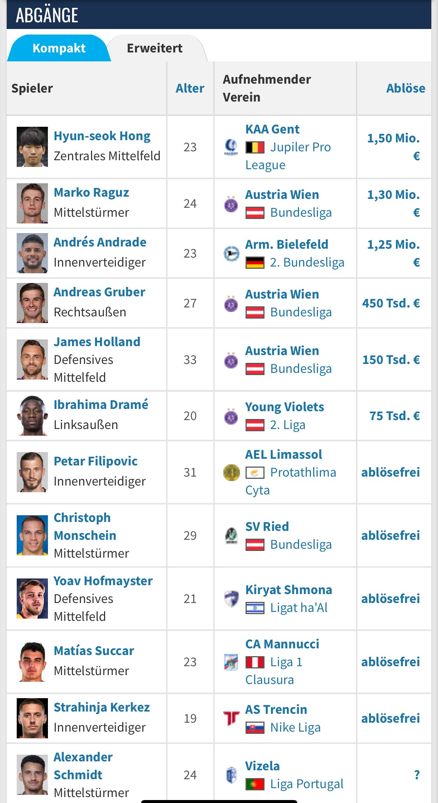Click the AEL Limassol club crest

(231, 473)
